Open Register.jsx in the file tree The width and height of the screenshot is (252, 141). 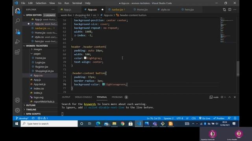42,67
